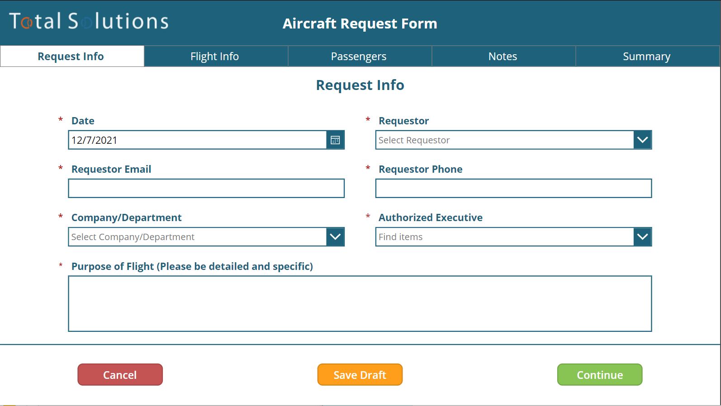Click into the Requestor Email field

206,189
